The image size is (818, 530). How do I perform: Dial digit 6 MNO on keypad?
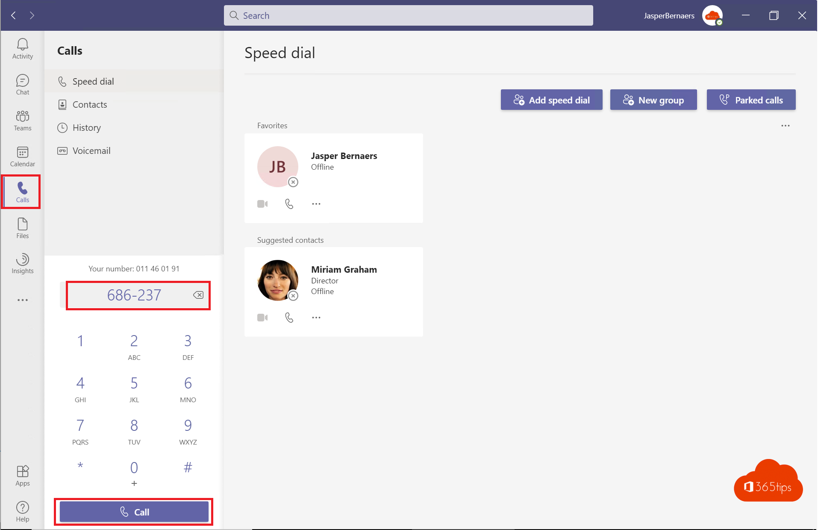click(x=188, y=389)
